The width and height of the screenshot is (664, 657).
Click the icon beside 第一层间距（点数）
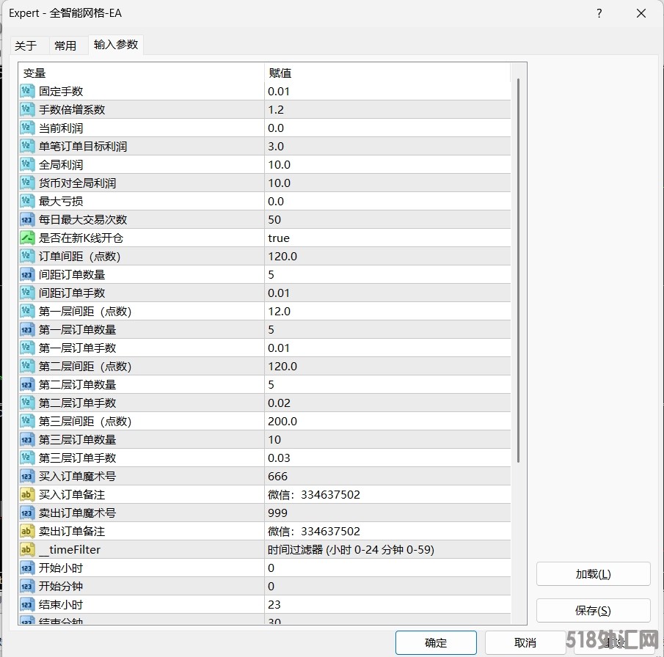[28, 311]
